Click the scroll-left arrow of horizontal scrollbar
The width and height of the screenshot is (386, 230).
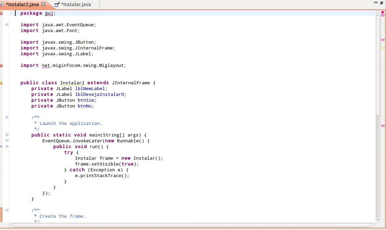tap(11, 225)
